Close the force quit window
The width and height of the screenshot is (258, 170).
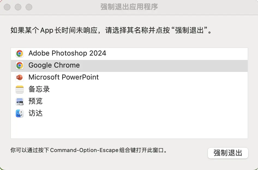click(x=8, y=7)
